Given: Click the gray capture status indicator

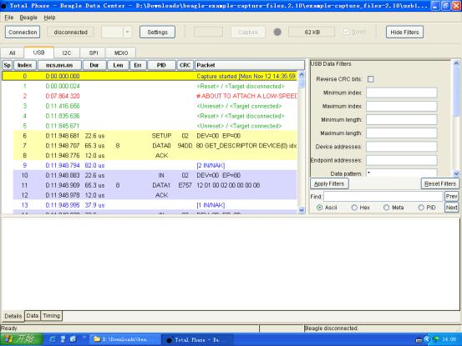Looking at the screenshot, I should 277,32.
